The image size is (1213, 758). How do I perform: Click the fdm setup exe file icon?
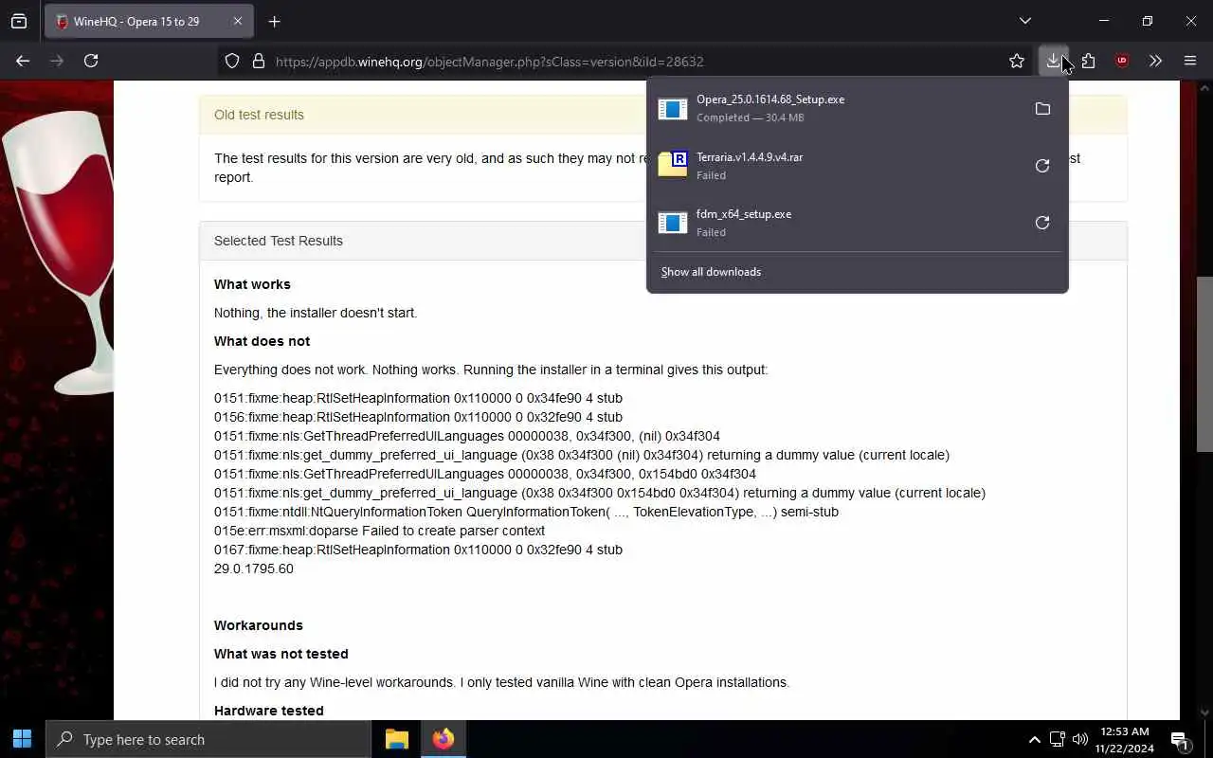[x=672, y=223]
